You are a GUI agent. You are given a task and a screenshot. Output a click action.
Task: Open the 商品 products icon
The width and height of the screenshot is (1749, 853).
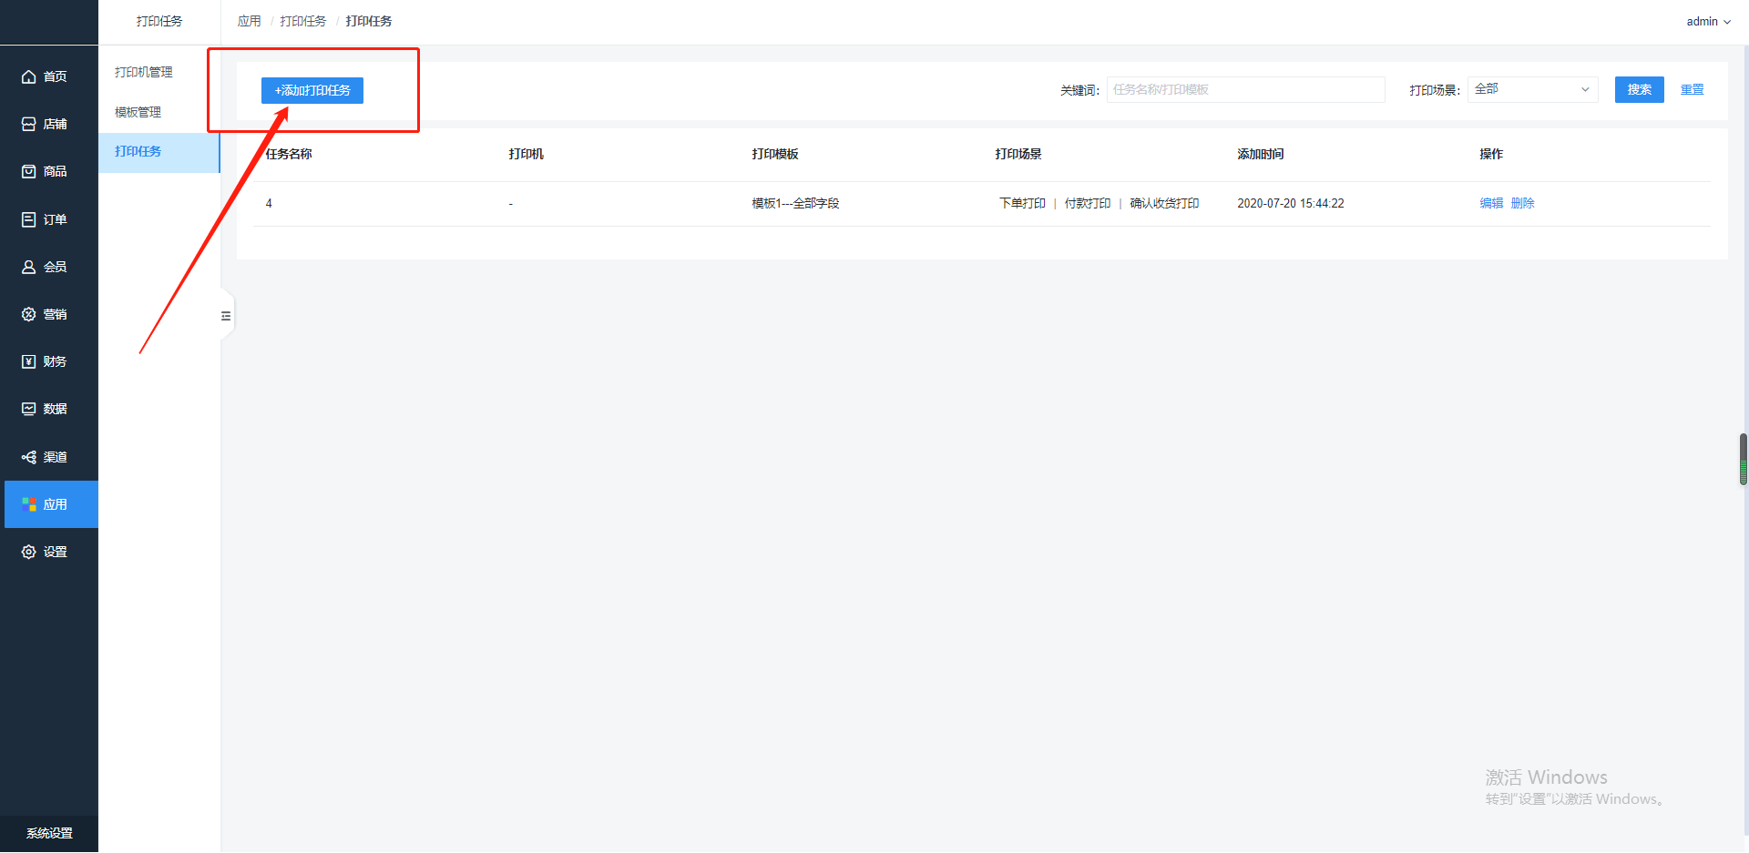click(29, 171)
